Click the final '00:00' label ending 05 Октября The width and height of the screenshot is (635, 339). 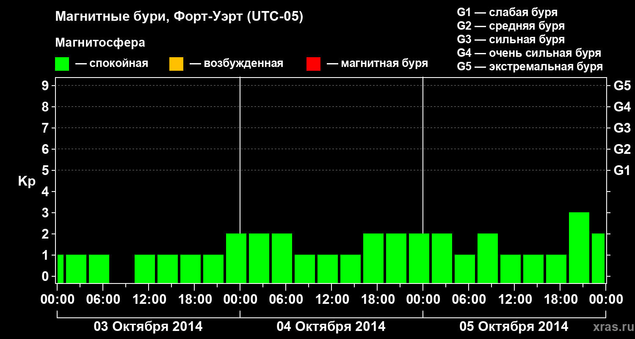606,299
